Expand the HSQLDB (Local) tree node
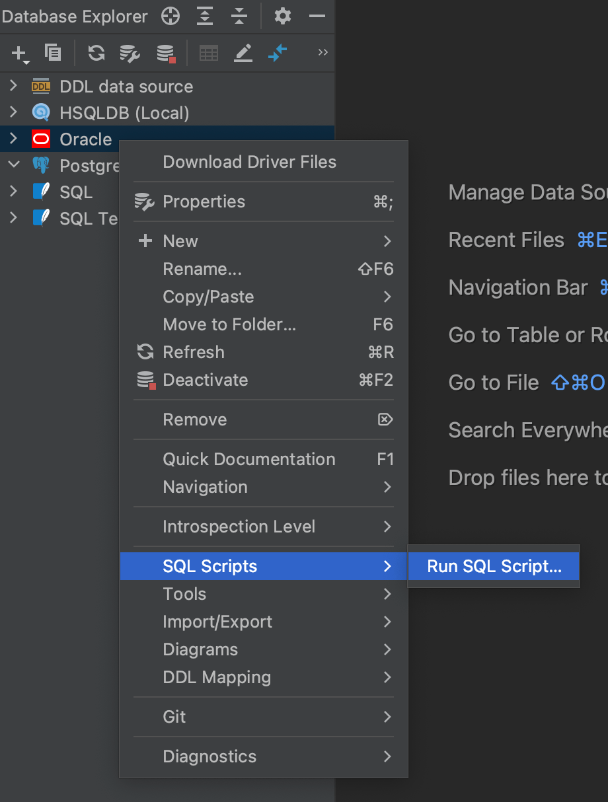The image size is (608, 802). (x=13, y=112)
